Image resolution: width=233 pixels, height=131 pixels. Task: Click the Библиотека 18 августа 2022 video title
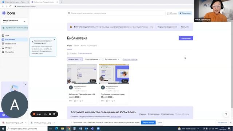tap(82, 95)
